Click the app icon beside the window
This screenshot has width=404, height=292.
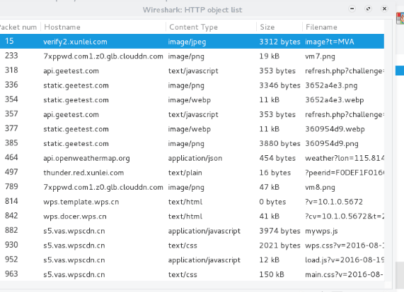pyautogui.click(x=400, y=19)
